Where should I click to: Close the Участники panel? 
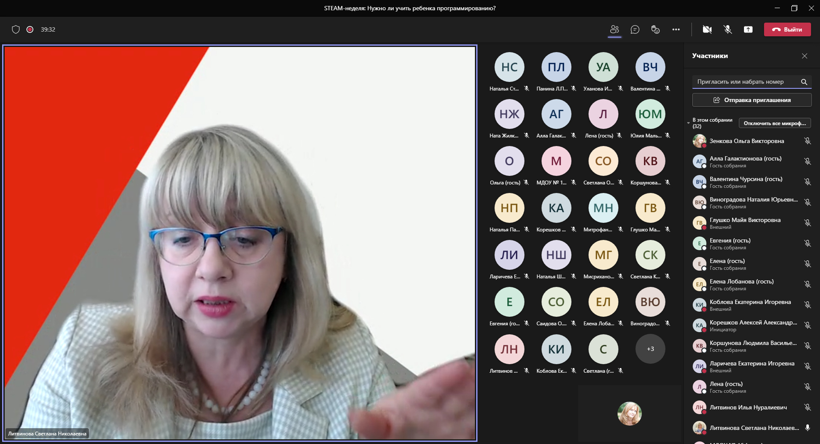[805, 56]
